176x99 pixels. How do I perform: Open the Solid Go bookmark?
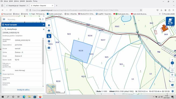coord(24,14)
